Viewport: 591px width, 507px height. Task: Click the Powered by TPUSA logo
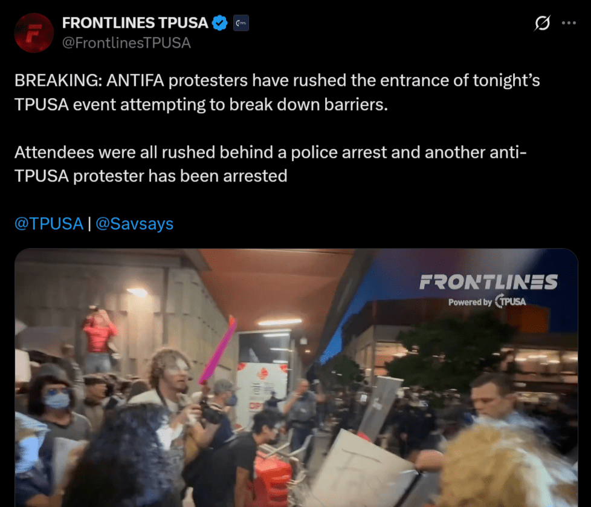point(487,302)
